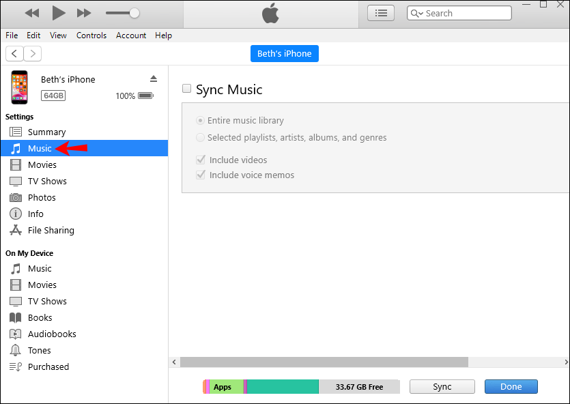Toggle Include voice memos checkbox
Image resolution: width=570 pixels, height=404 pixels.
(x=201, y=175)
